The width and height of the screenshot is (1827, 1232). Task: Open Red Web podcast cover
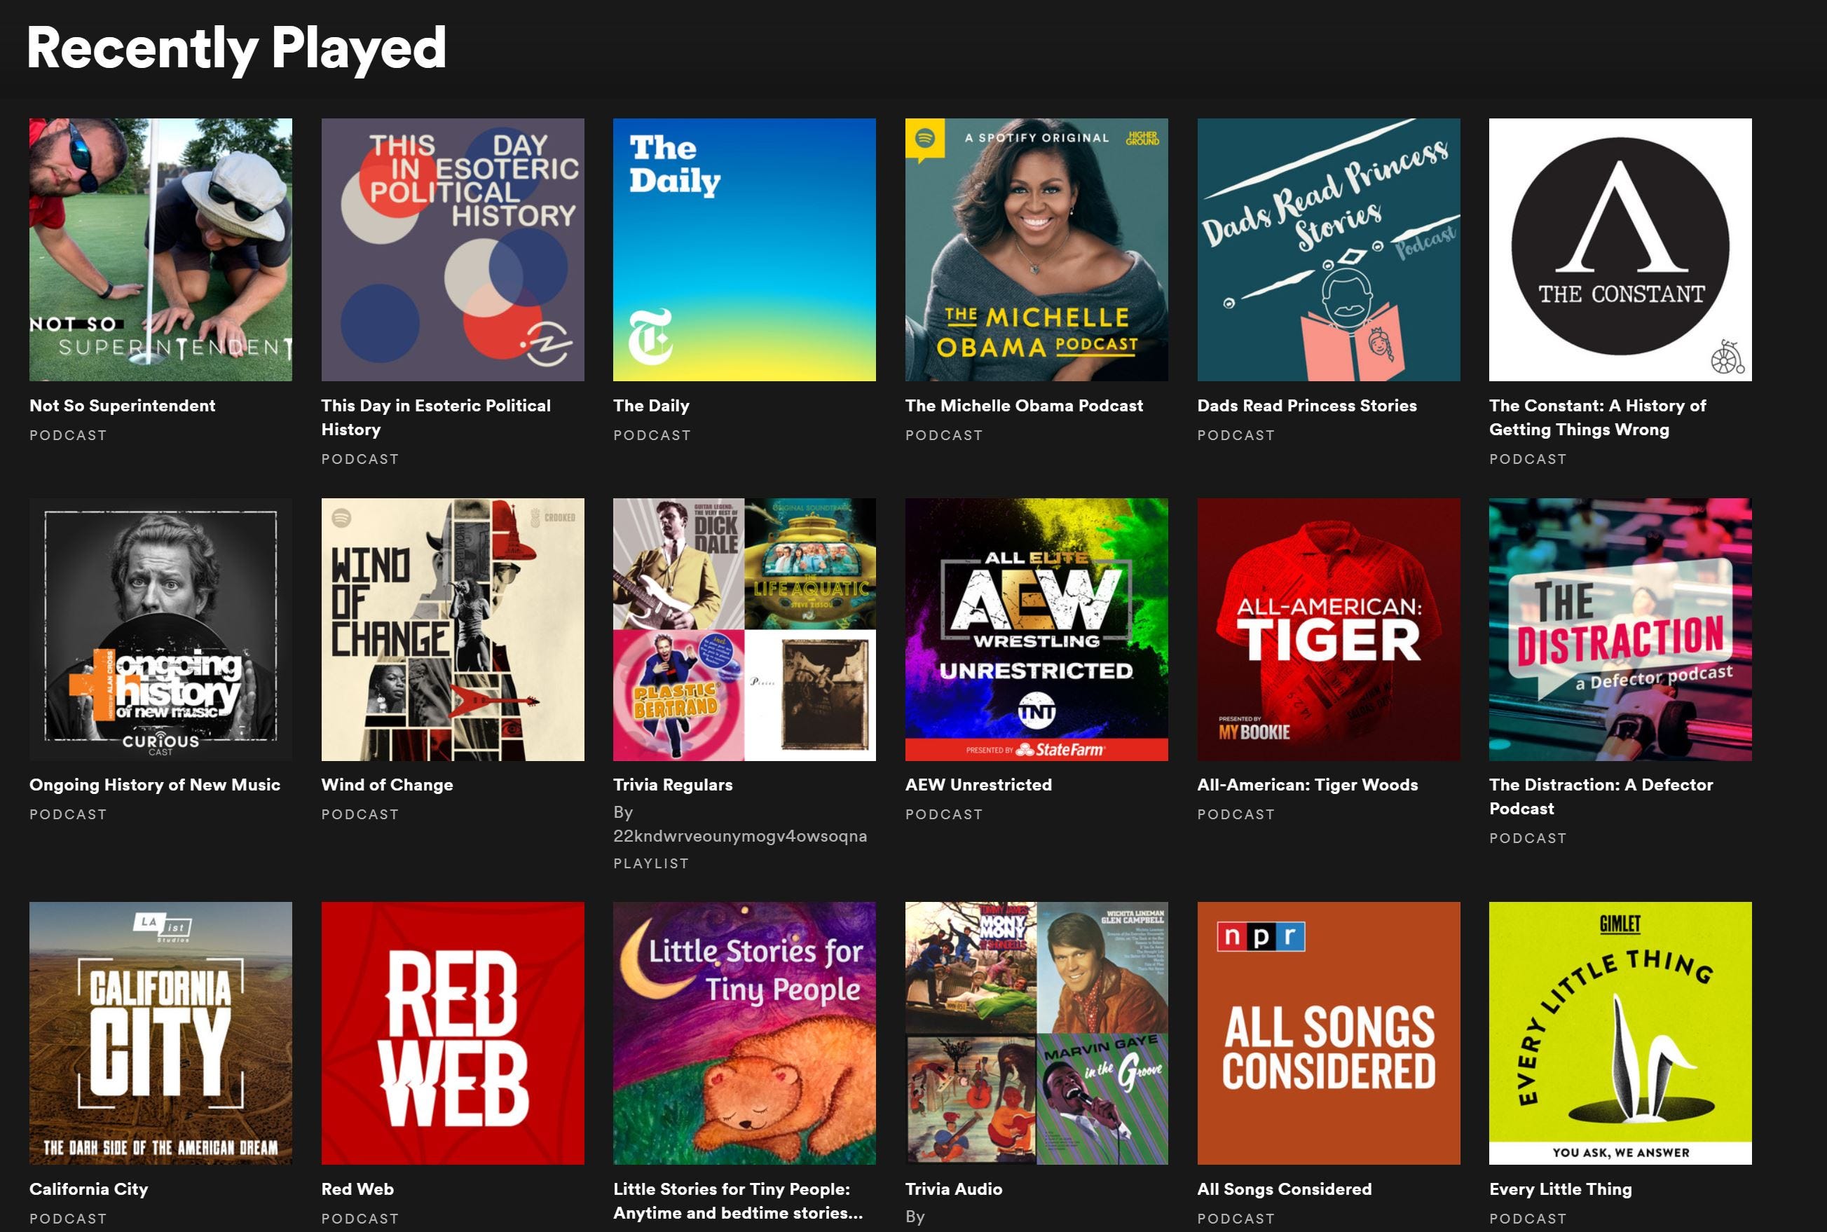click(453, 1033)
